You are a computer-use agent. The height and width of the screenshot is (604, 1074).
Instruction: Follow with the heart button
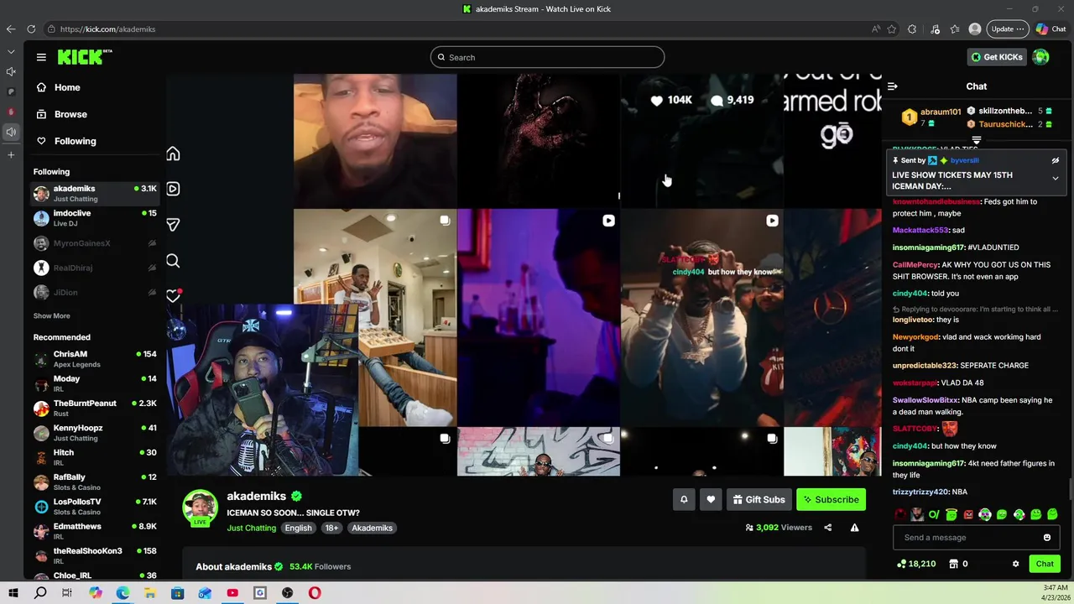(711, 500)
